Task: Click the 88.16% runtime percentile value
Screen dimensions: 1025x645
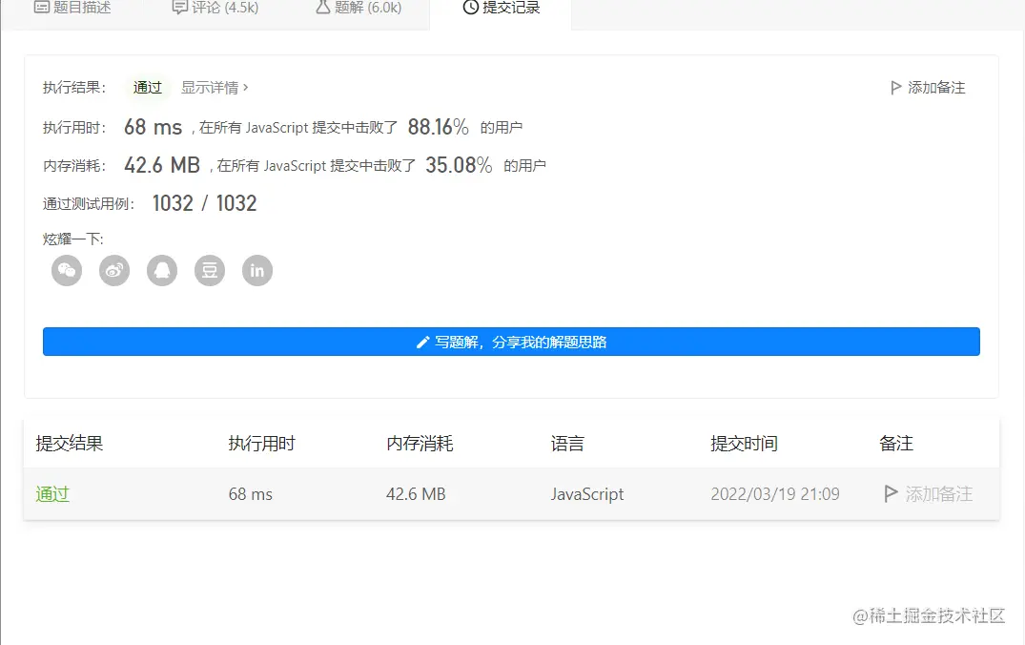Action: [x=438, y=127]
